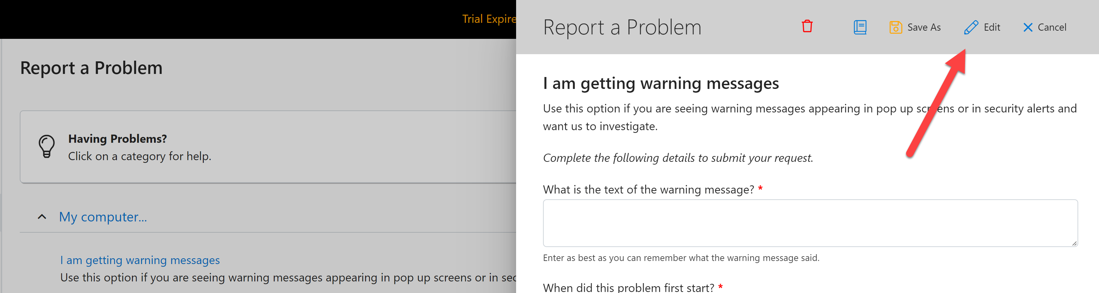Click the warning message text area
1099x293 pixels.
tap(810, 223)
